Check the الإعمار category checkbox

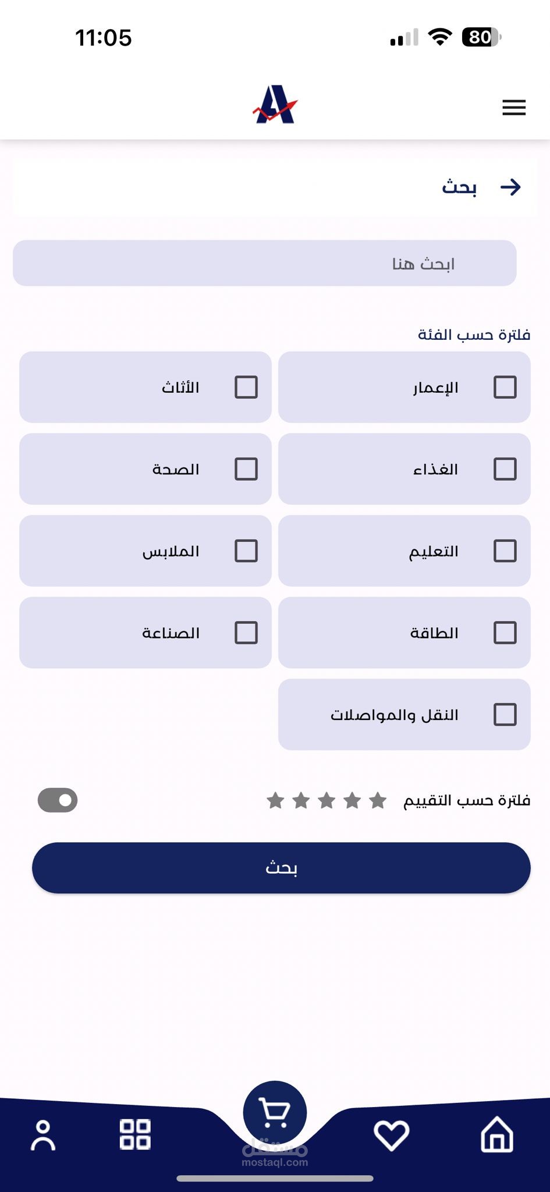click(505, 387)
